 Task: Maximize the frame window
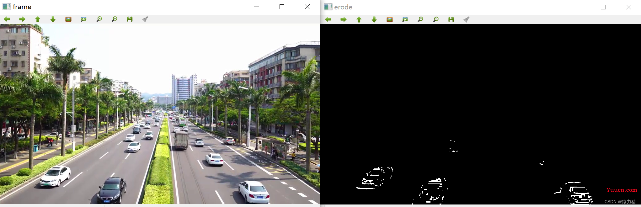(282, 7)
